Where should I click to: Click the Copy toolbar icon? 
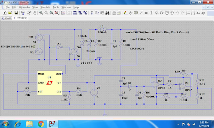[x=97, y=13]
